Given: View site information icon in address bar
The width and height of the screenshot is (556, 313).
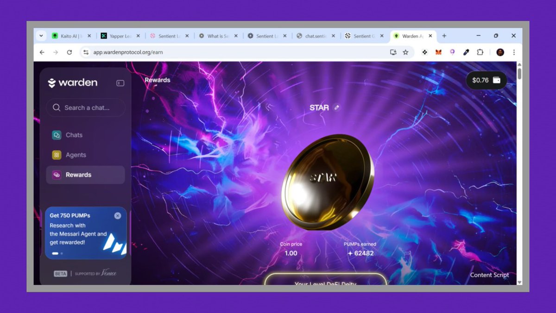Looking at the screenshot, I should point(86,52).
